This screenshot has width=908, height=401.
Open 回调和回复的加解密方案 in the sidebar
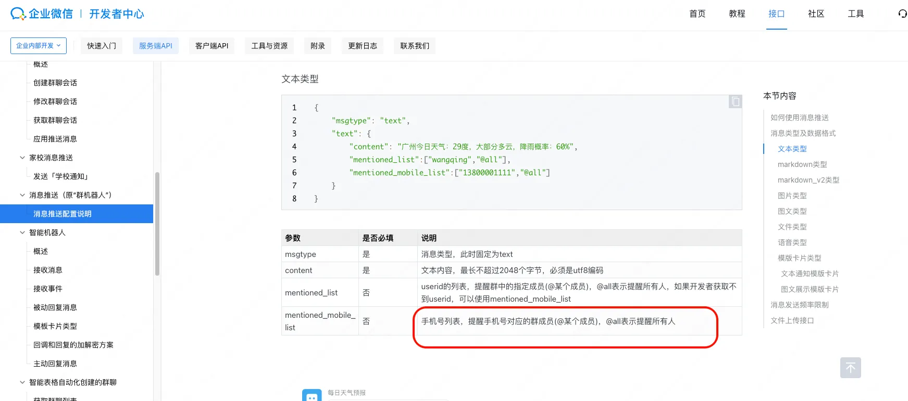click(x=73, y=345)
